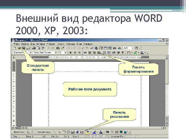This screenshot has height=140, width=186.
Task: Activate the Format Painter brush
Action: 63,48
